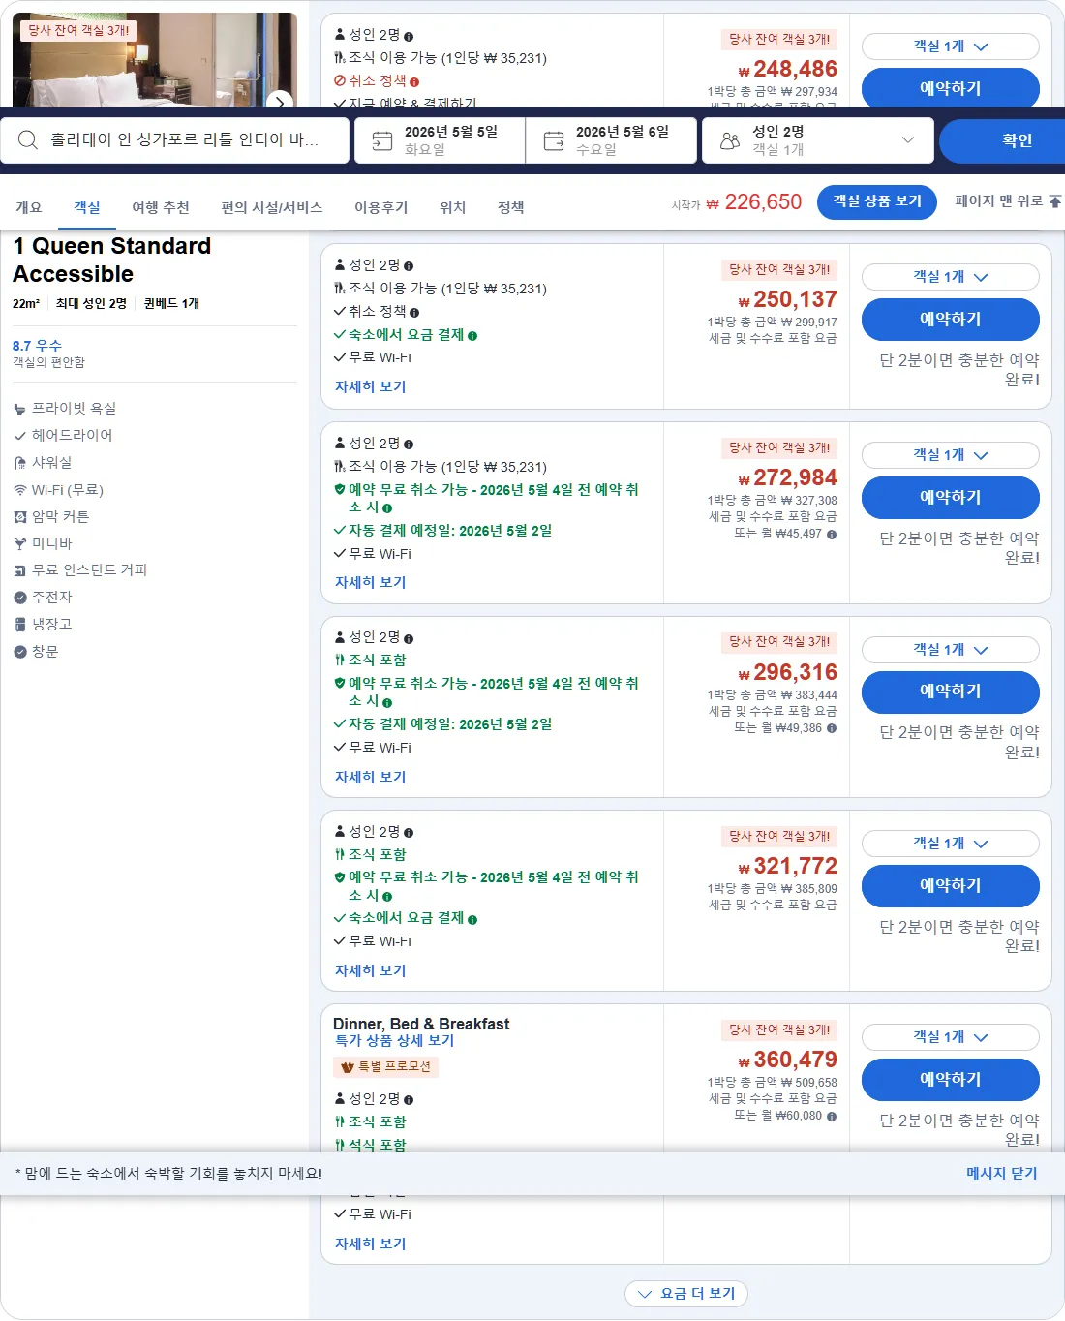
Task: Click the Wi-Fi (무료) amenity icon
Action: tap(20, 490)
